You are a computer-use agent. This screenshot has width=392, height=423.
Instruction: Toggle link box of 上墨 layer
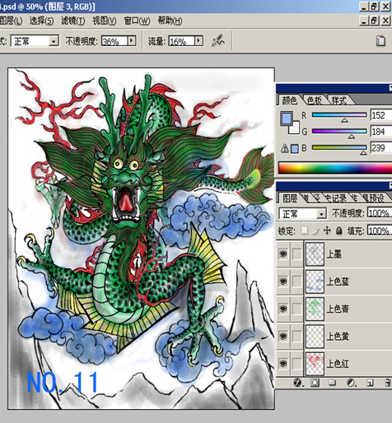pos(296,253)
